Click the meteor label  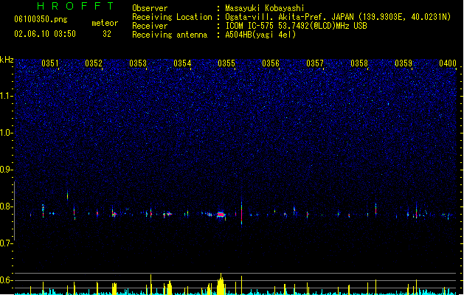[105, 23]
